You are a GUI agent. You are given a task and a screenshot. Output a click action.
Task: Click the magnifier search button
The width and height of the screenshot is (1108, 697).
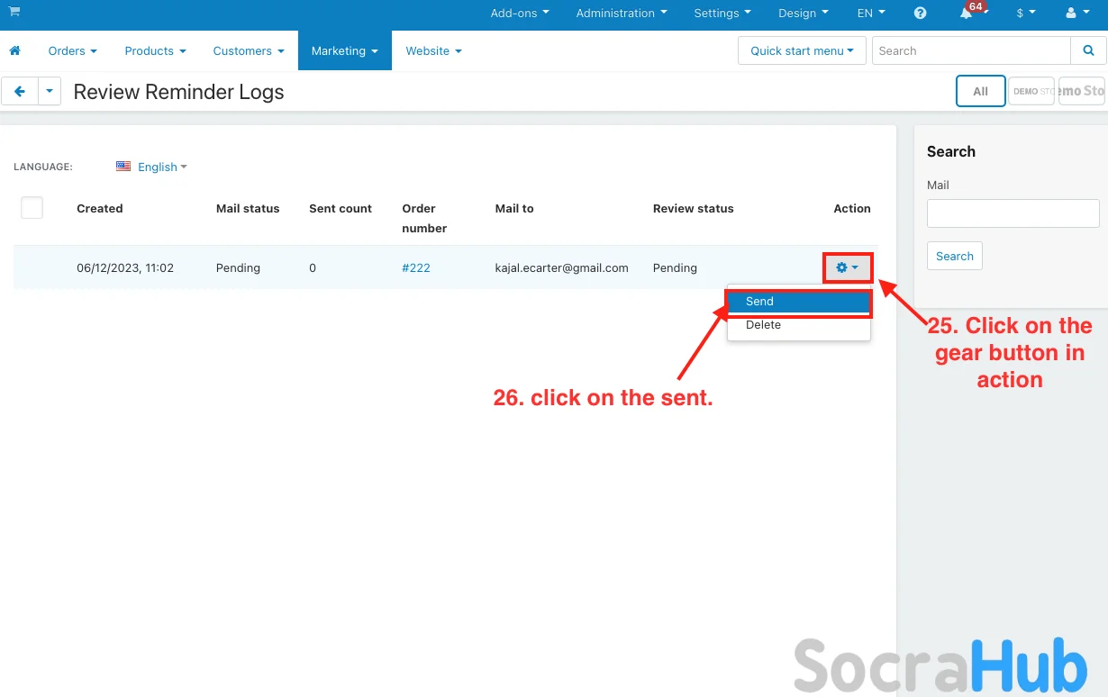pos(1088,50)
